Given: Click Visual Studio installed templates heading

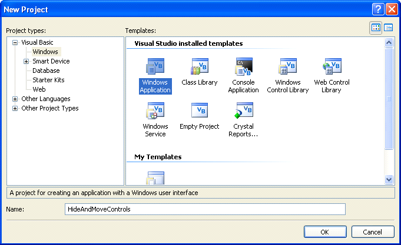Looking at the screenshot, I should click(x=189, y=43).
